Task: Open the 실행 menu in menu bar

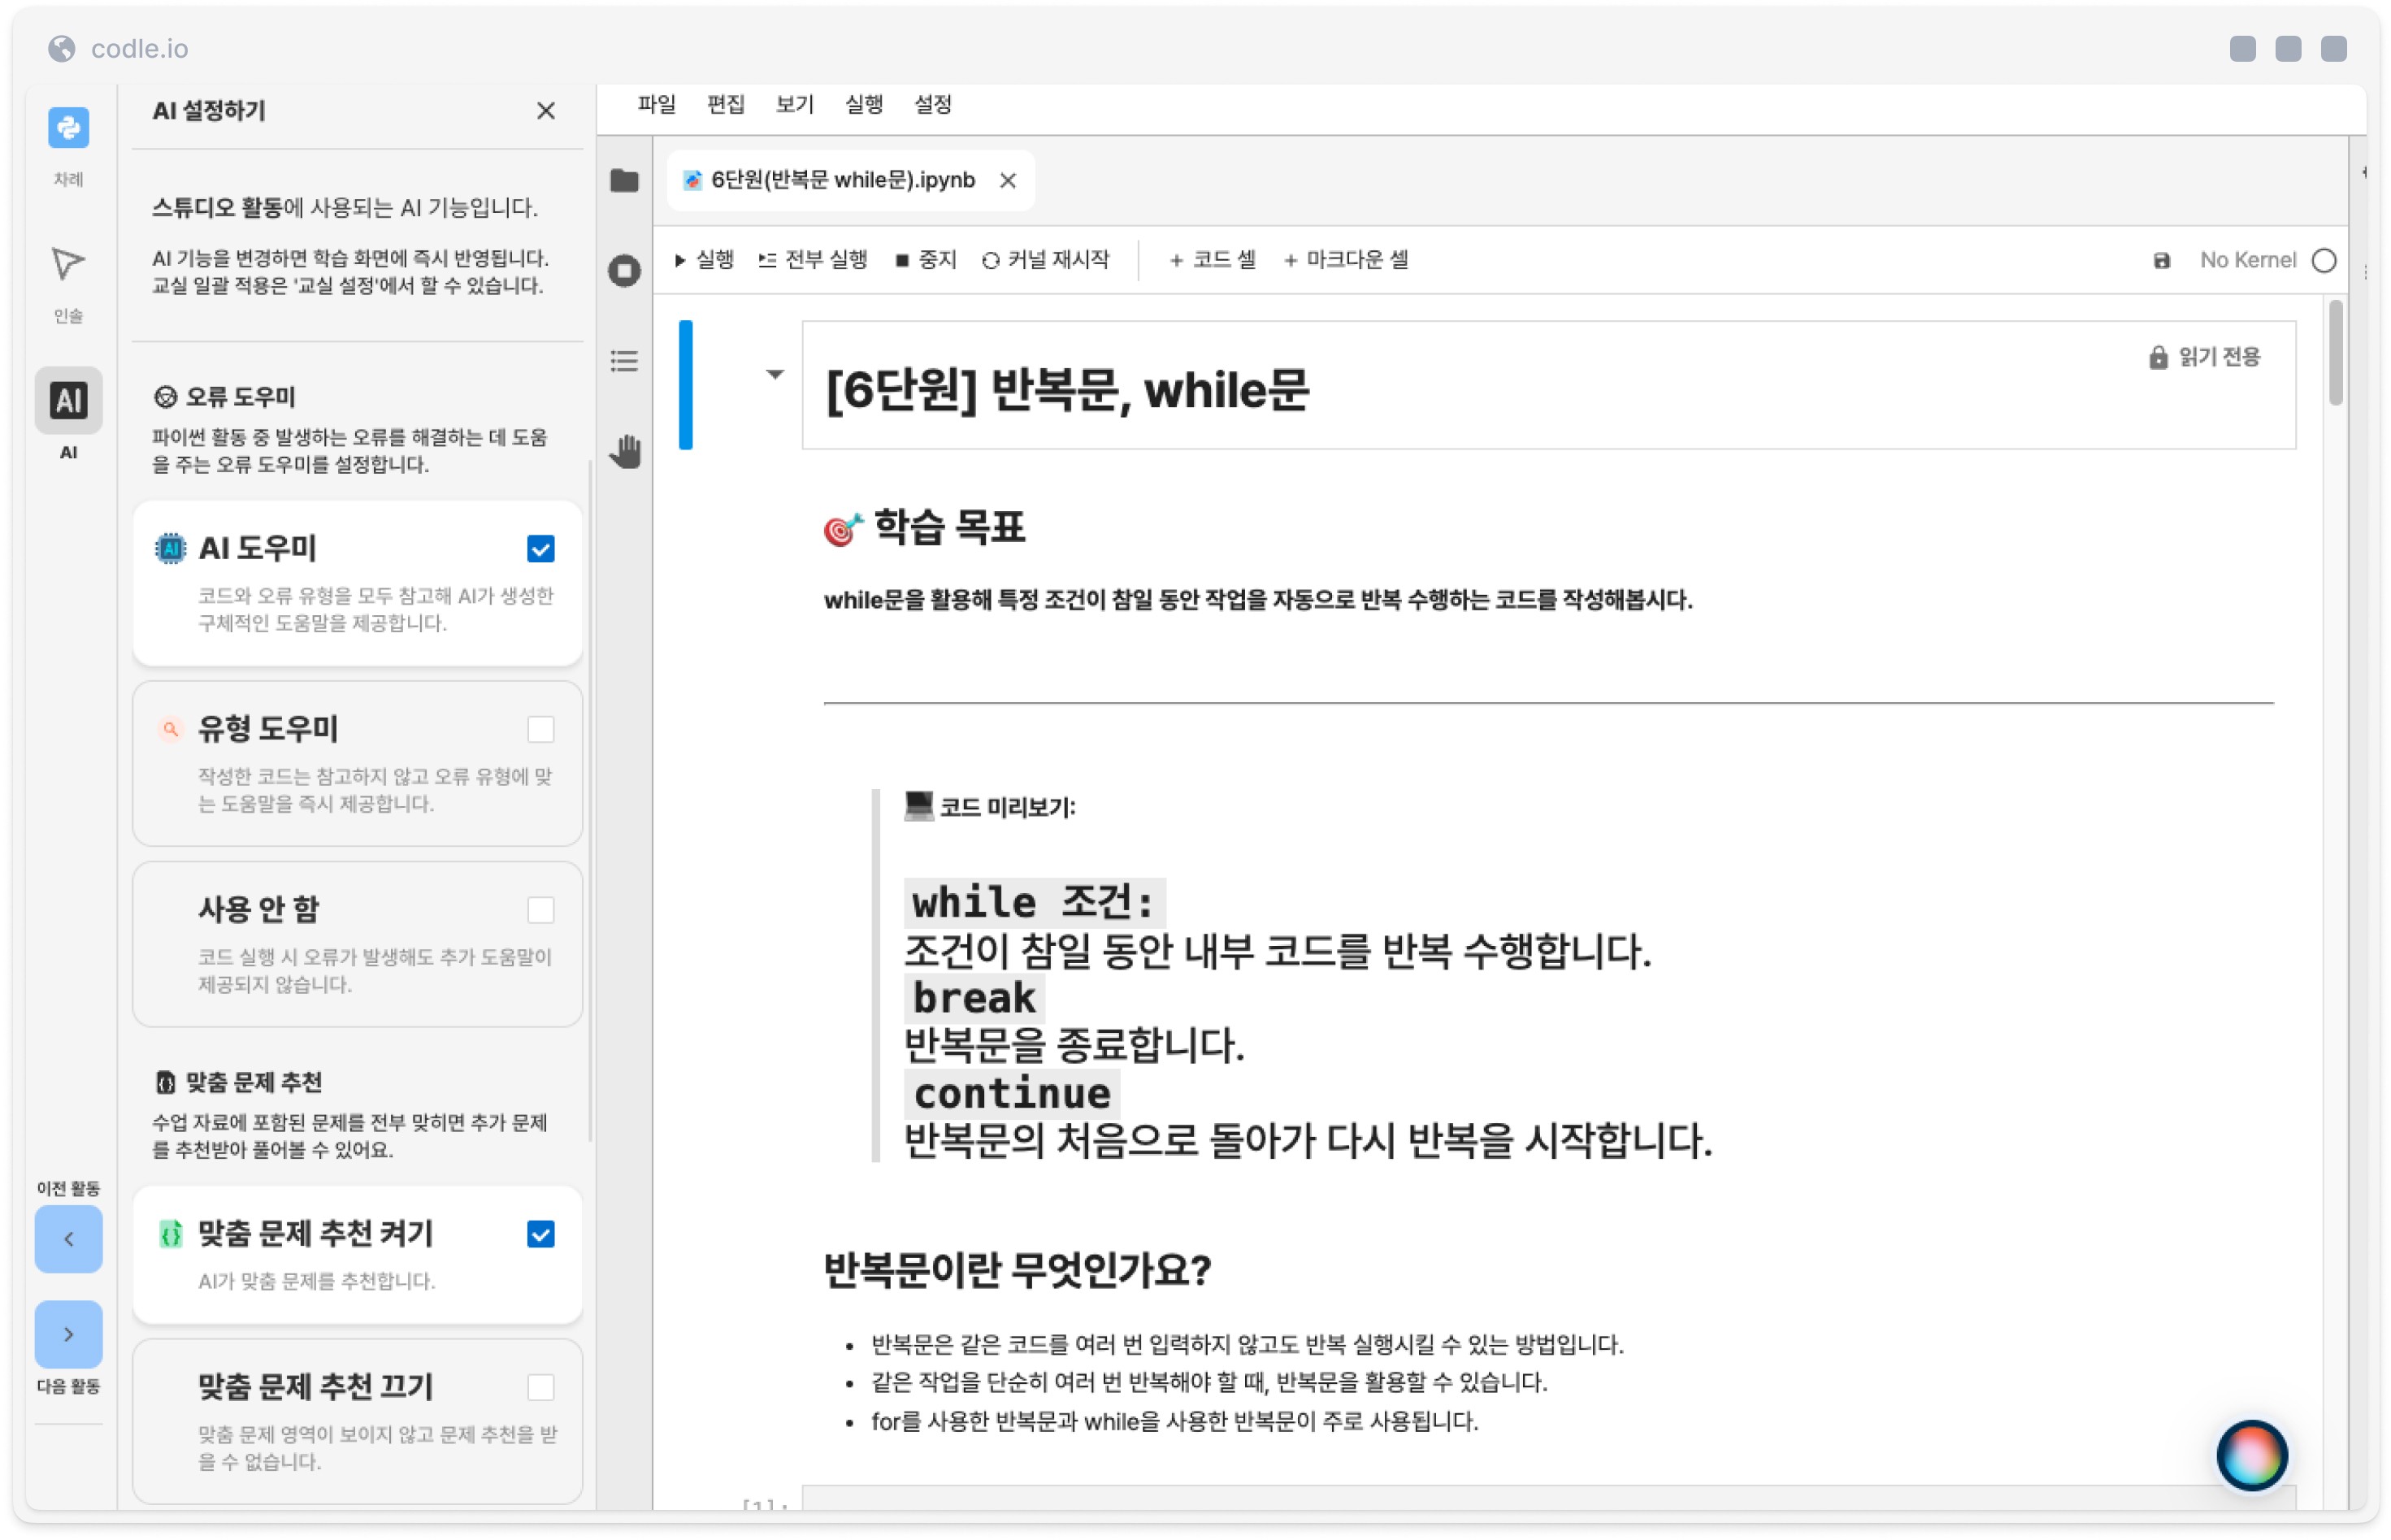Action: [x=863, y=104]
